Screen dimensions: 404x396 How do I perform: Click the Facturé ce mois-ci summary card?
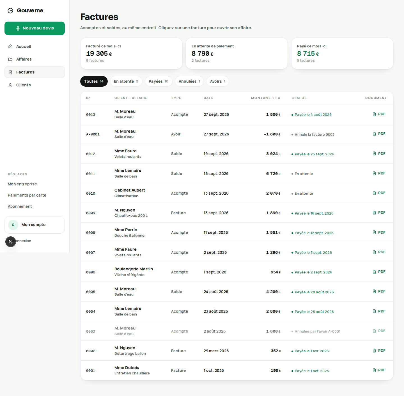coord(131,53)
